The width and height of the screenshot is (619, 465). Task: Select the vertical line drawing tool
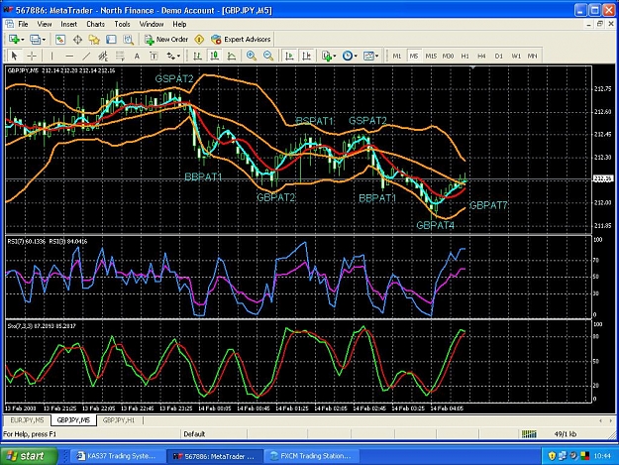tap(52, 57)
